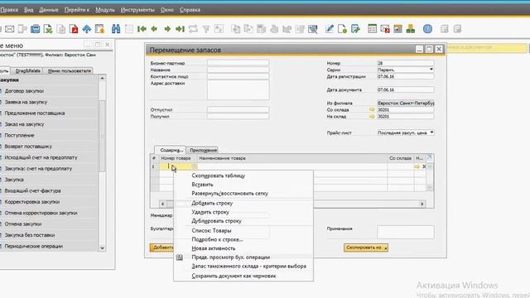
Task: Go to the previous record arrow
Action: click(x=155, y=29)
